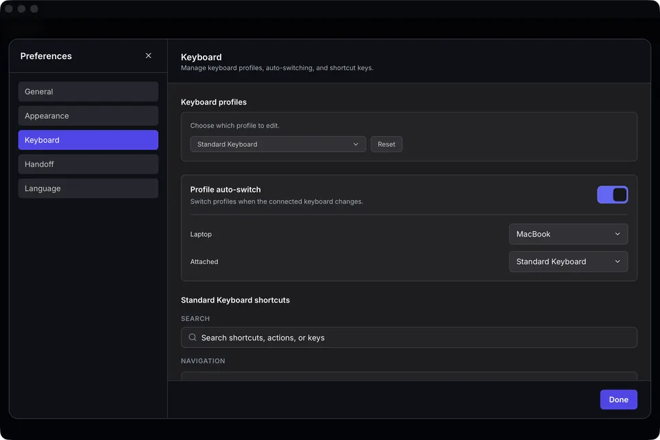Close the Preferences panel with the X icon
The height and width of the screenshot is (440, 660).
click(148, 56)
